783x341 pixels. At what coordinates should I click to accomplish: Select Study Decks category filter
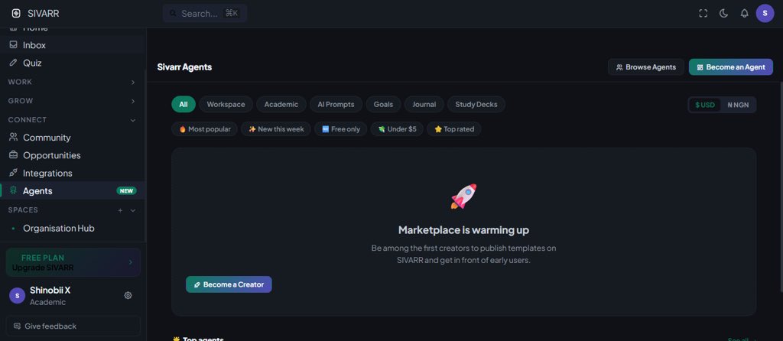[476, 104]
